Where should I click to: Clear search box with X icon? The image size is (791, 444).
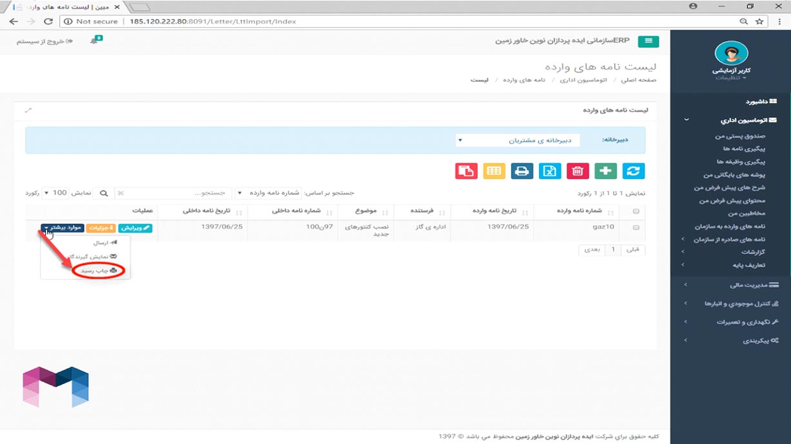coord(121,193)
